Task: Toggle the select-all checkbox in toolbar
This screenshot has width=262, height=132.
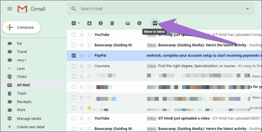Action: click(x=74, y=23)
